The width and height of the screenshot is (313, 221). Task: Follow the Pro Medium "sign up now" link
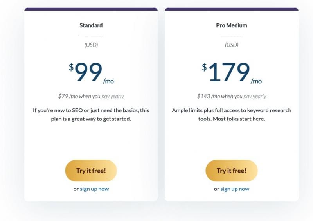pyautogui.click(x=235, y=189)
